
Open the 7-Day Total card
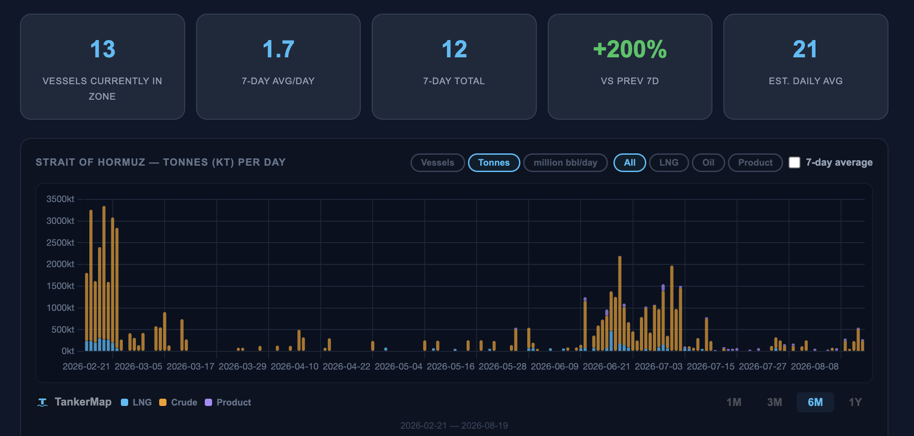454,66
